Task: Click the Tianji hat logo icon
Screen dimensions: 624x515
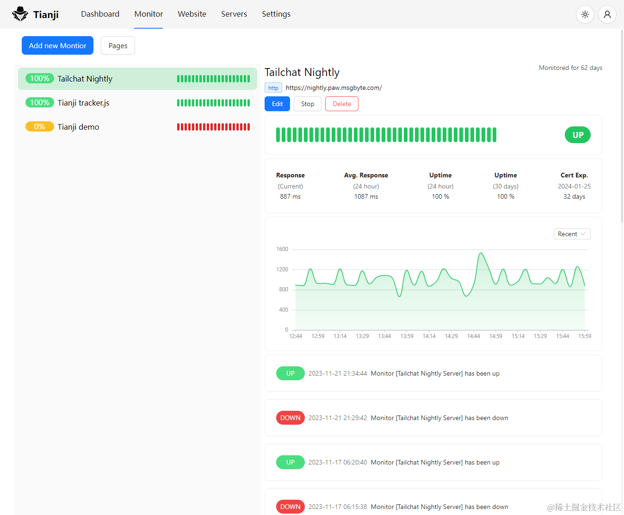Action: [x=20, y=14]
